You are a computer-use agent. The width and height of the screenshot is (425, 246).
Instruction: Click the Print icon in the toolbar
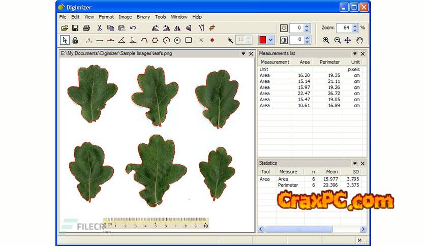86,28
